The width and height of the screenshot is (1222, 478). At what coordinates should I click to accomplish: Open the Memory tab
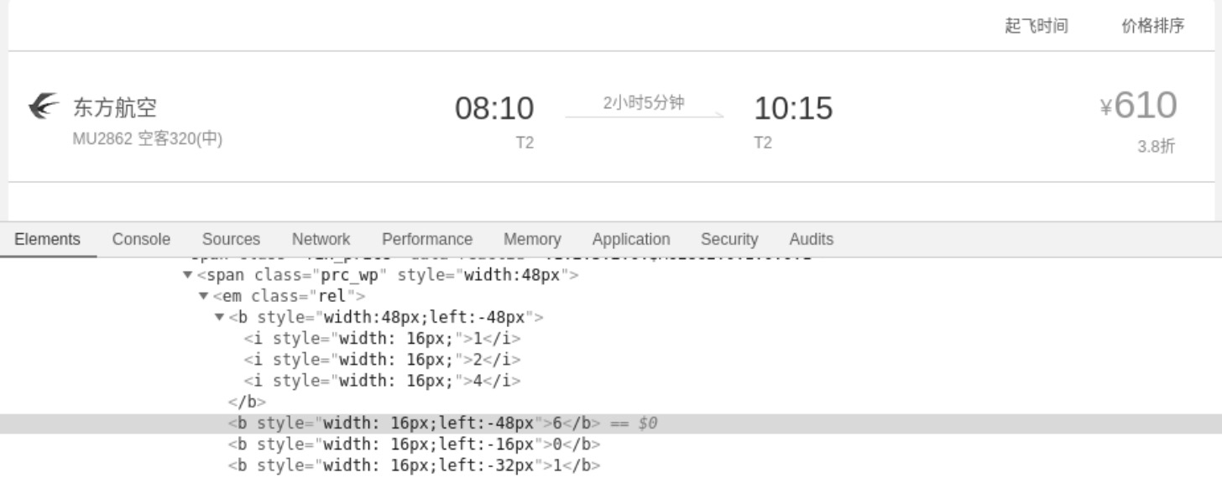532,240
